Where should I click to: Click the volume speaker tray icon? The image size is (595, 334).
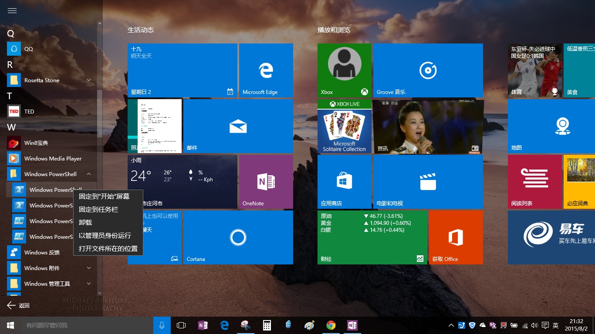535,325
